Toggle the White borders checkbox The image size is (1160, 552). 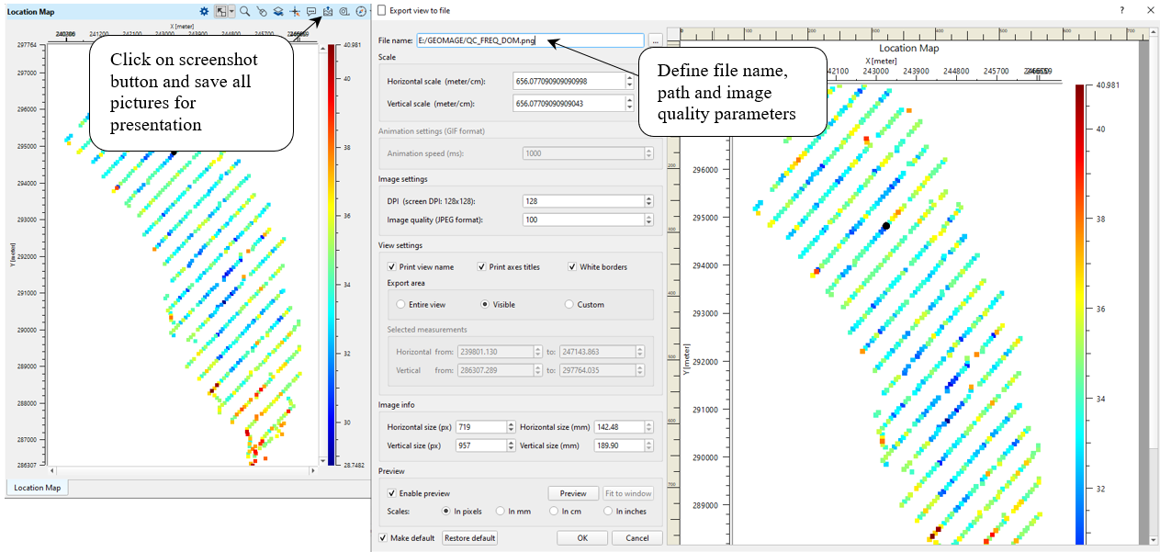click(x=572, y=266)
